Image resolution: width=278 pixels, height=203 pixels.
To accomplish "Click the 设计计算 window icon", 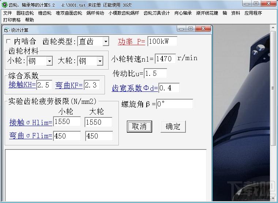I will (x=6, y=30).
